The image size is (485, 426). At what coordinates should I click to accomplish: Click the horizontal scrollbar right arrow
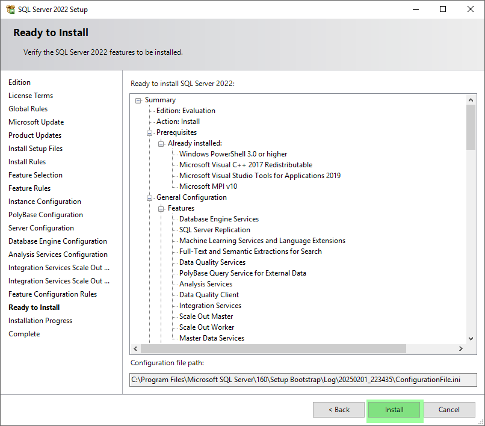coord(460,348)
